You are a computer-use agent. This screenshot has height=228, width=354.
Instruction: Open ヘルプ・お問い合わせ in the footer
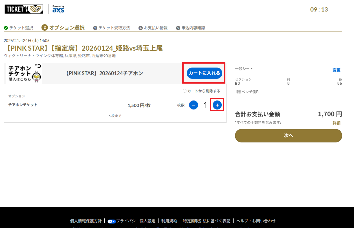pos(256,221)
